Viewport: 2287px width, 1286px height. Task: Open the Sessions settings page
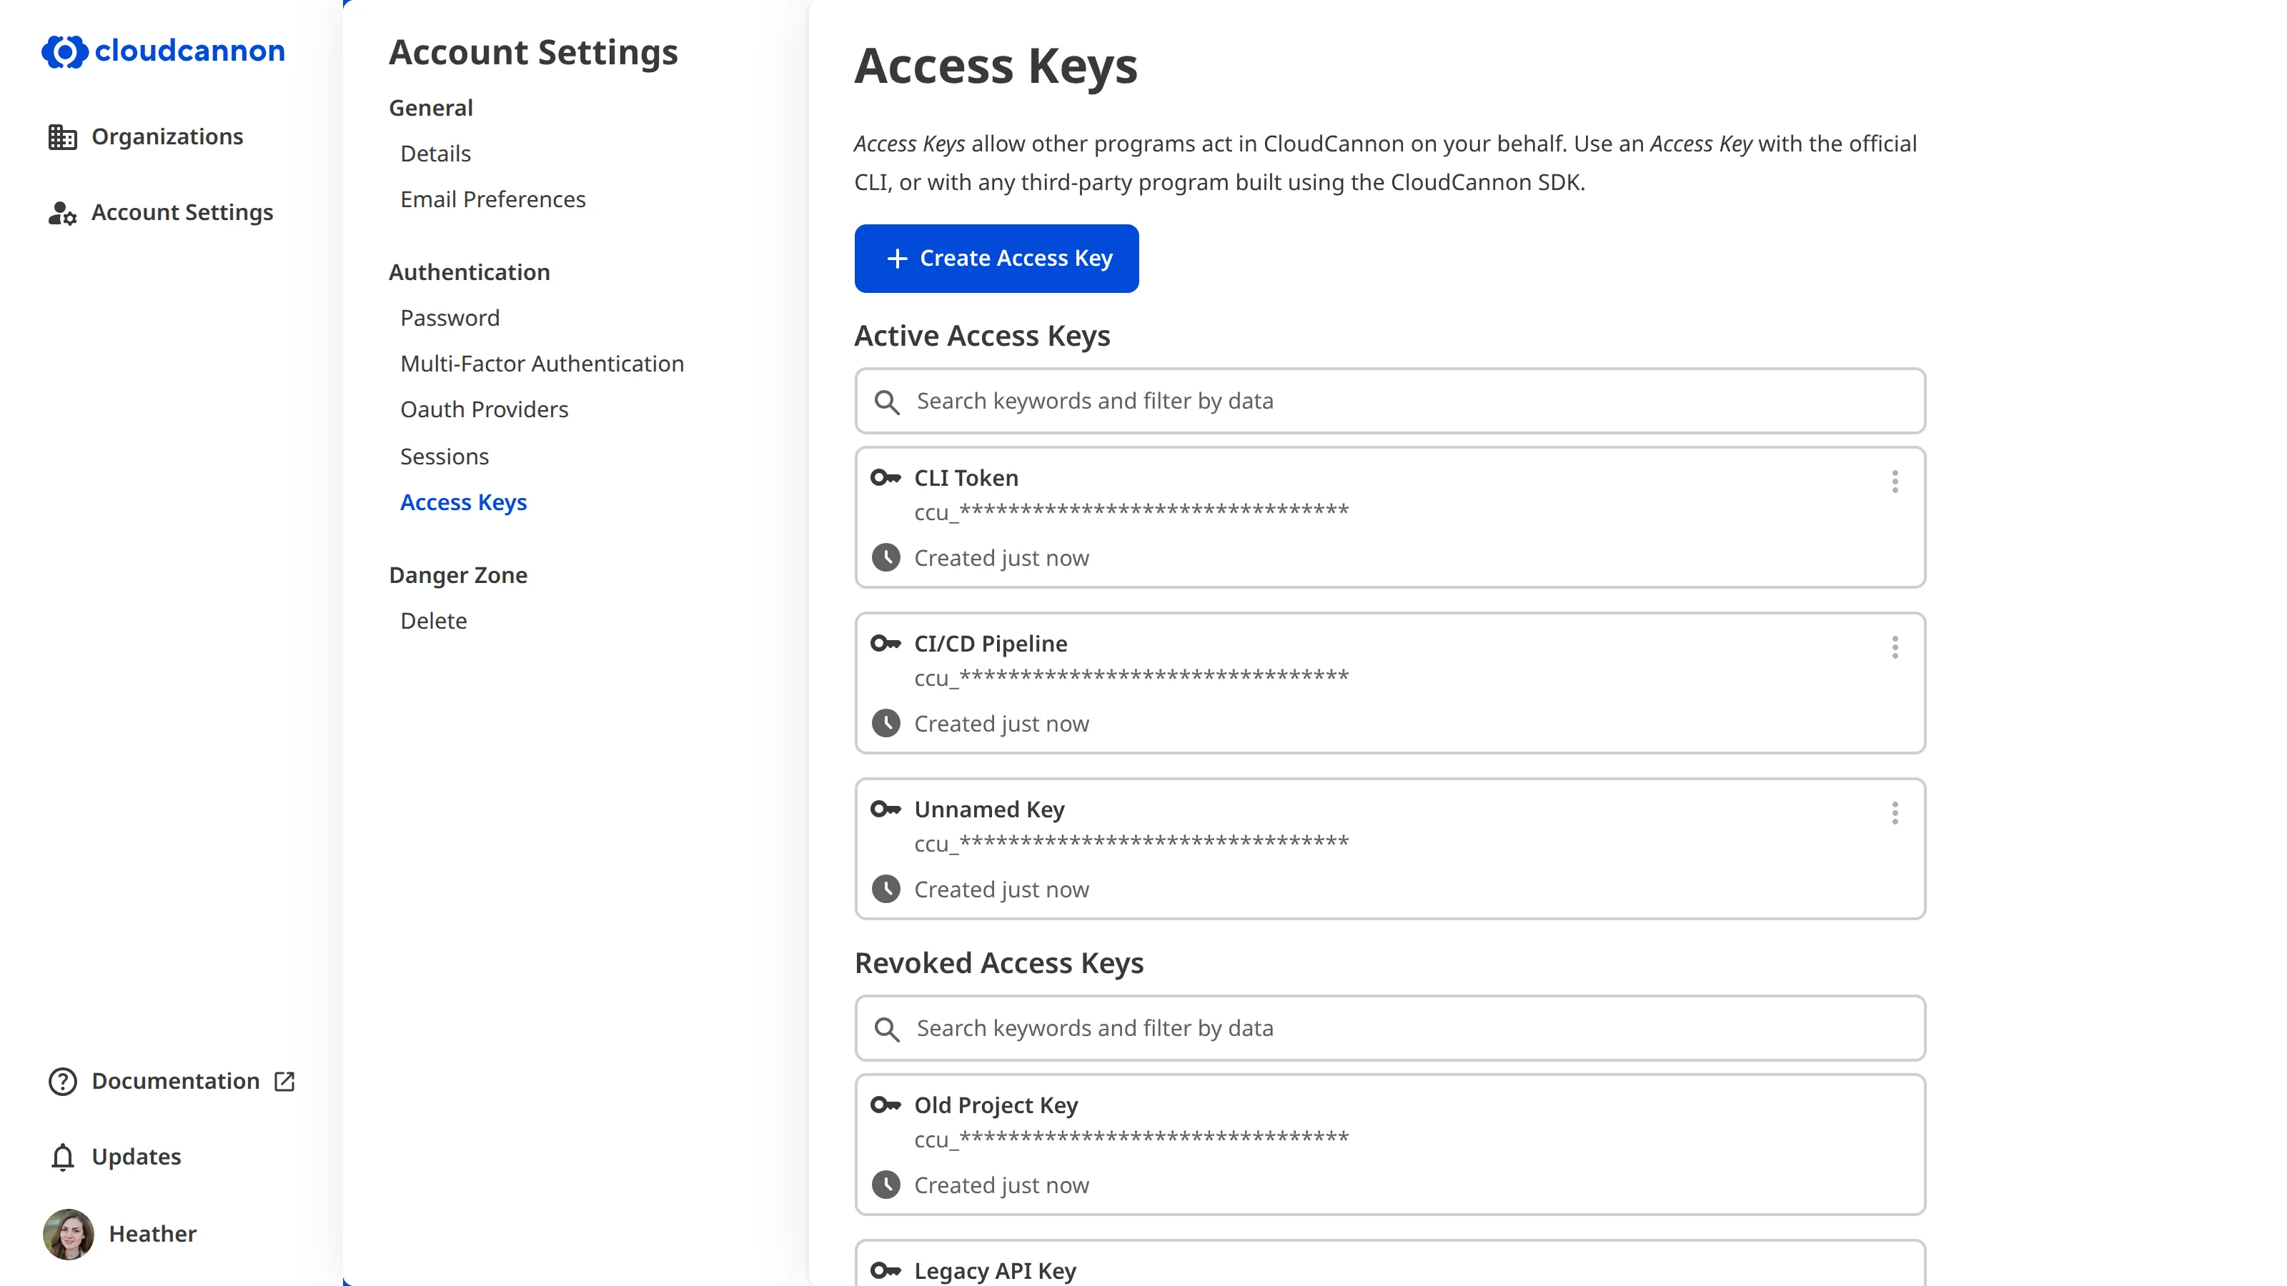point(444,457)
